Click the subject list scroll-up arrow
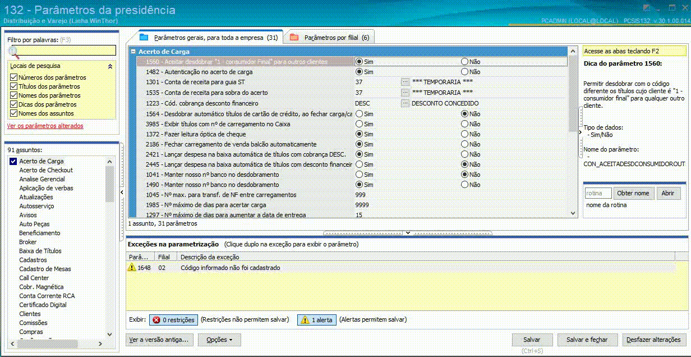 click(109, 161)
